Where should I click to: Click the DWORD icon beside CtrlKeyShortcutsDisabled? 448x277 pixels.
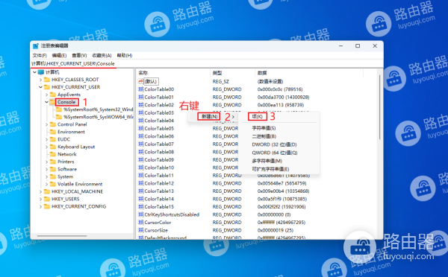140,214
